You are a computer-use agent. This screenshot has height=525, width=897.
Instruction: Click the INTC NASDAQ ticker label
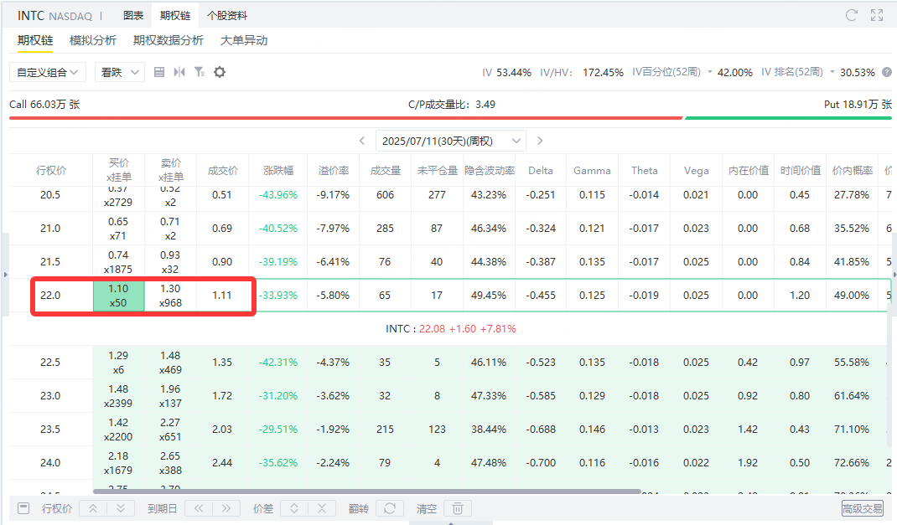coord(55,15)
